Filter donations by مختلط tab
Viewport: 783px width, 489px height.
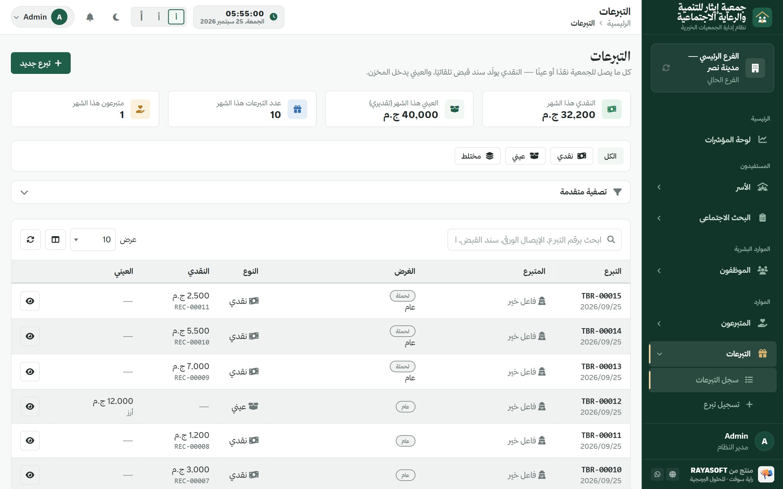477,156
